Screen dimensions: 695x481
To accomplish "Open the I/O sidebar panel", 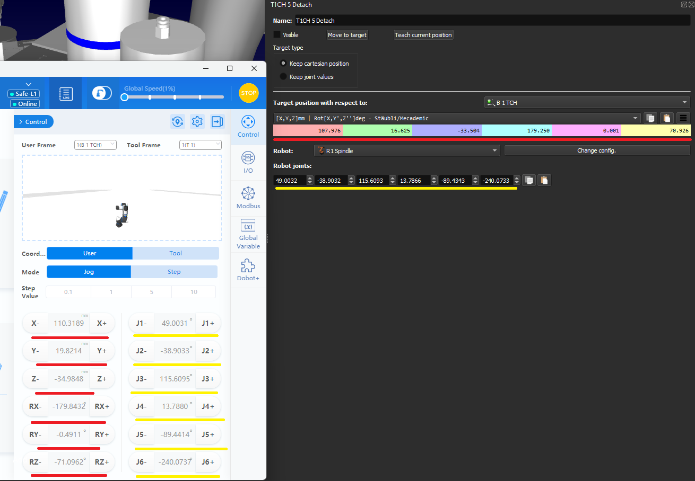I will 248,162.
